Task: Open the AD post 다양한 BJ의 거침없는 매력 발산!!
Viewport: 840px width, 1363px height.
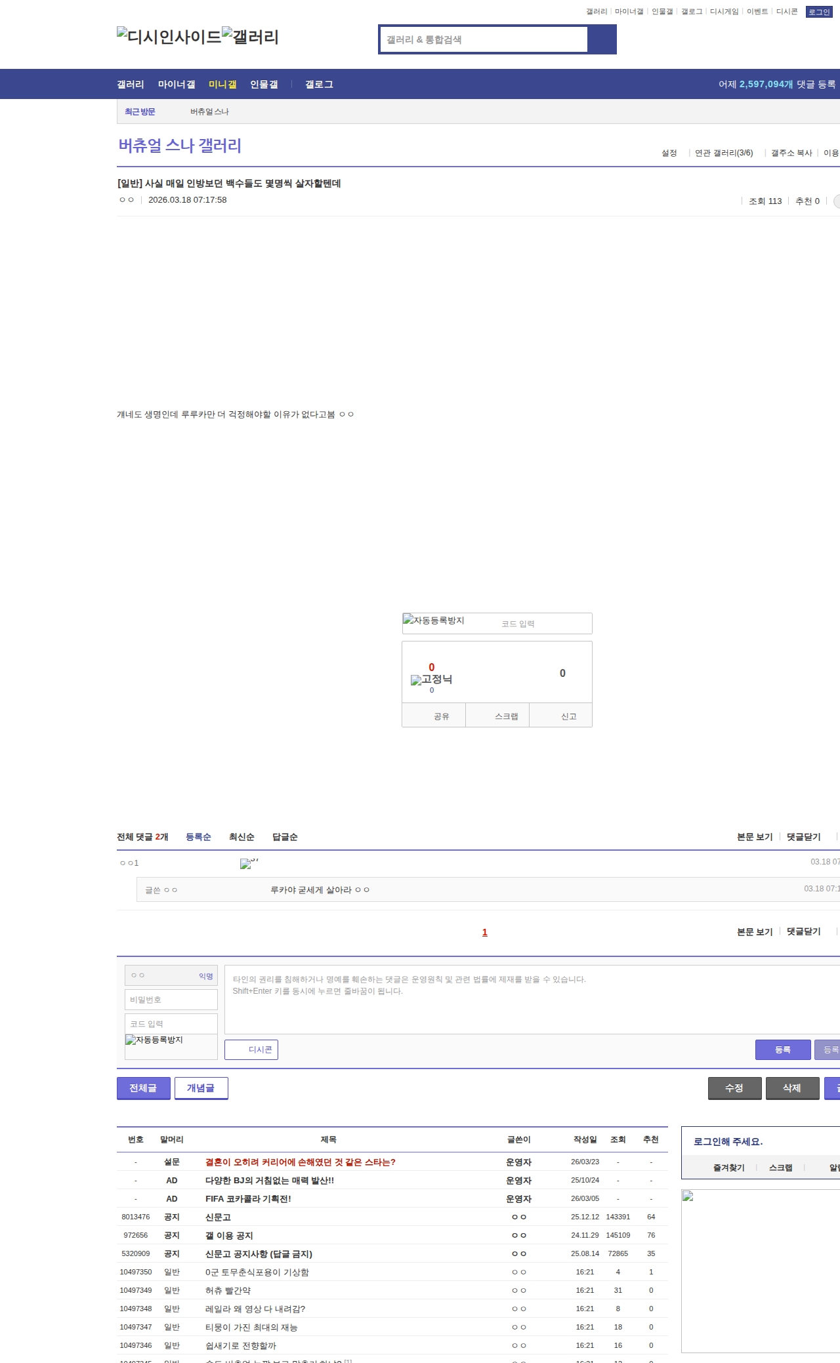Action: pyautogui.click(x=270, y=1180)
